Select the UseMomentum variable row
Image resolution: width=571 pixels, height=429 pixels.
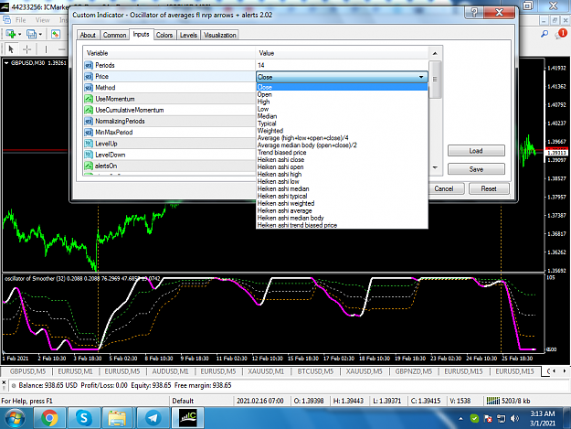tap(170, 99)
